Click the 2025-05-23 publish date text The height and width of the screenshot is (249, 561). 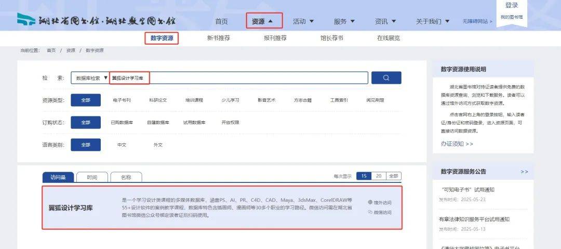coord(473,200)
